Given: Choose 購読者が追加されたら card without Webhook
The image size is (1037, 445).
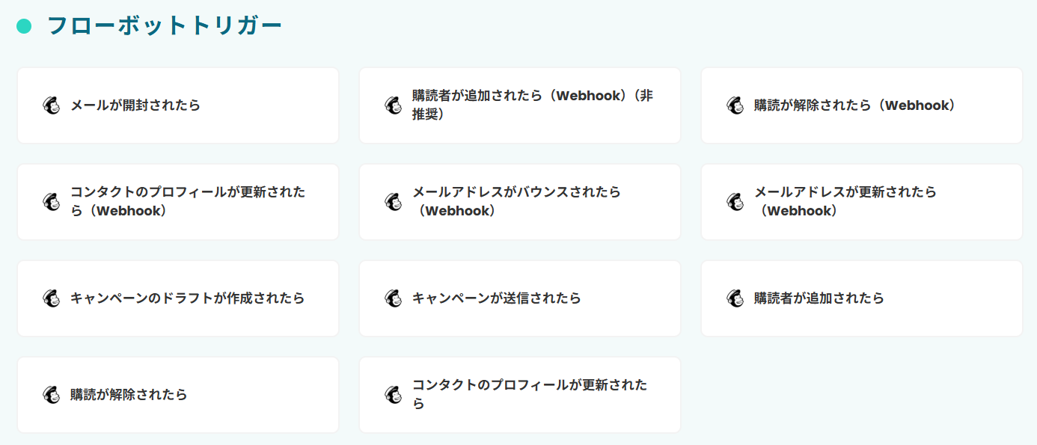Looking at the screenshot, I should (x=862, y=298).
